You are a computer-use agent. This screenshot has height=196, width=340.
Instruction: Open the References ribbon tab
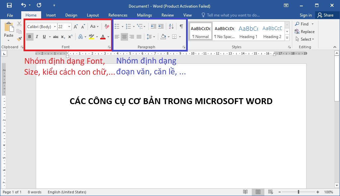point(118,15)
